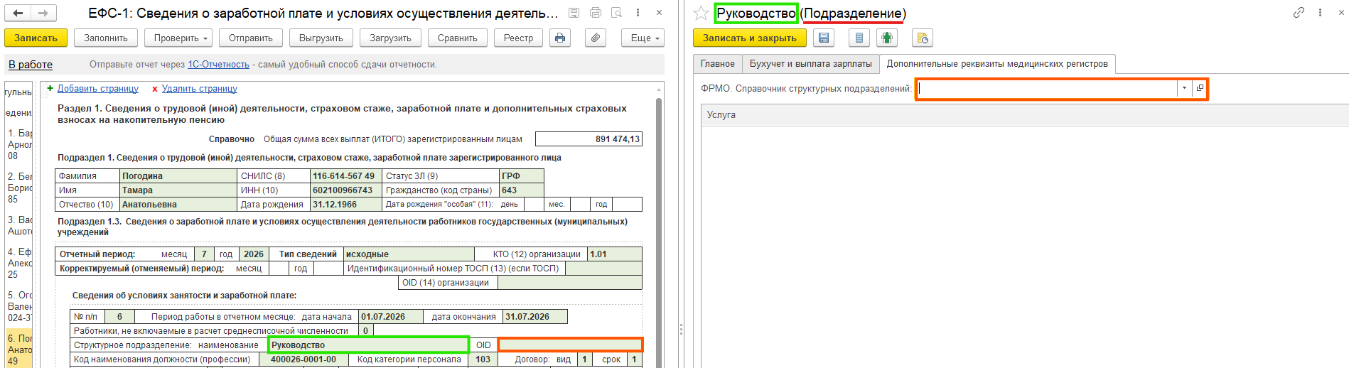Image resolution: width=1349 pixels, height=368 pixels.
Task: Click the Сравнить button
Action: 458,38
